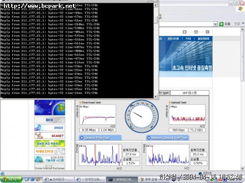Click the BIX banner in the sidebar
This screenshot has width=245, height=183.
[x=49, y=120]
